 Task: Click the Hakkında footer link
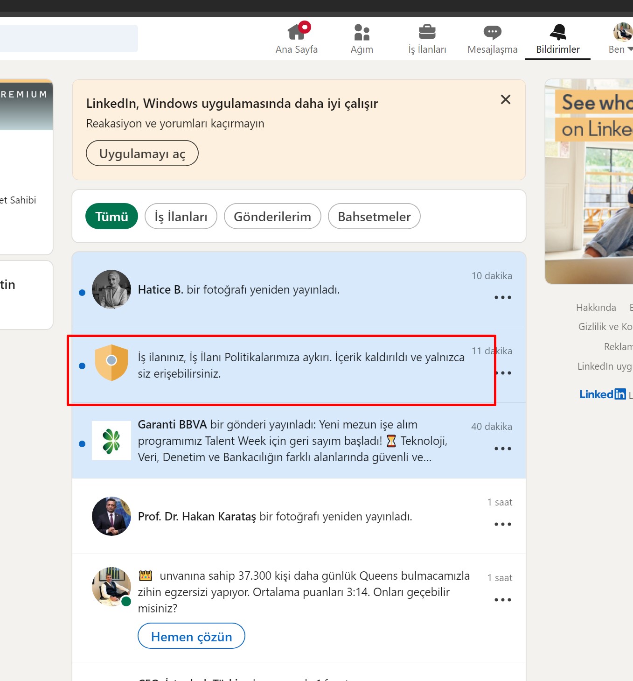[x=596, y=307]
